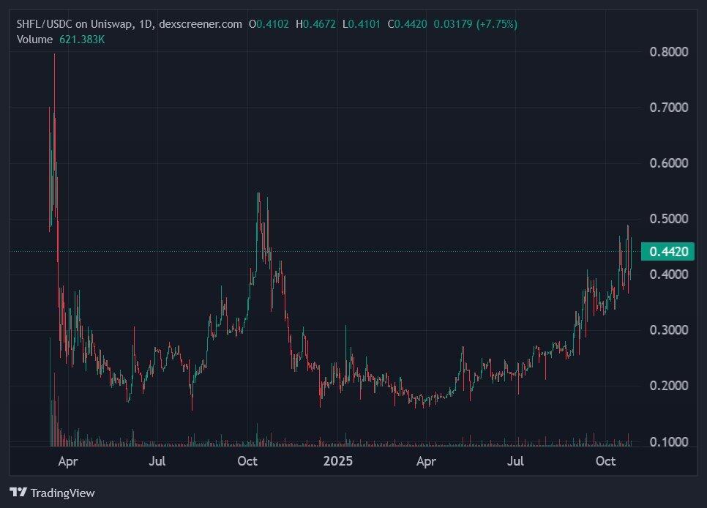707x508 pixels.
Task: Click the 0.5000 price axis label
Action: tap(668, 219)
